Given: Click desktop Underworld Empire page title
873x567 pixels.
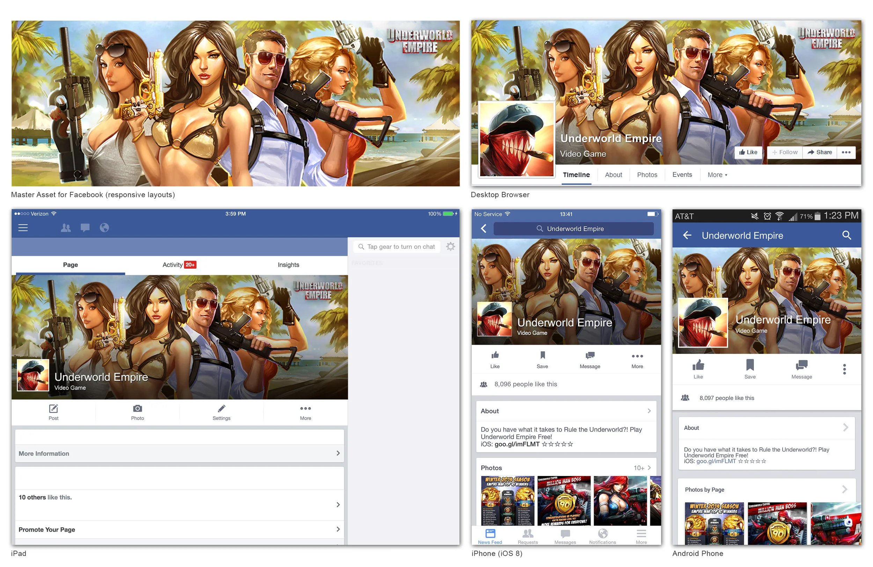Looking at the screenshot, I should tap(611, 139).
